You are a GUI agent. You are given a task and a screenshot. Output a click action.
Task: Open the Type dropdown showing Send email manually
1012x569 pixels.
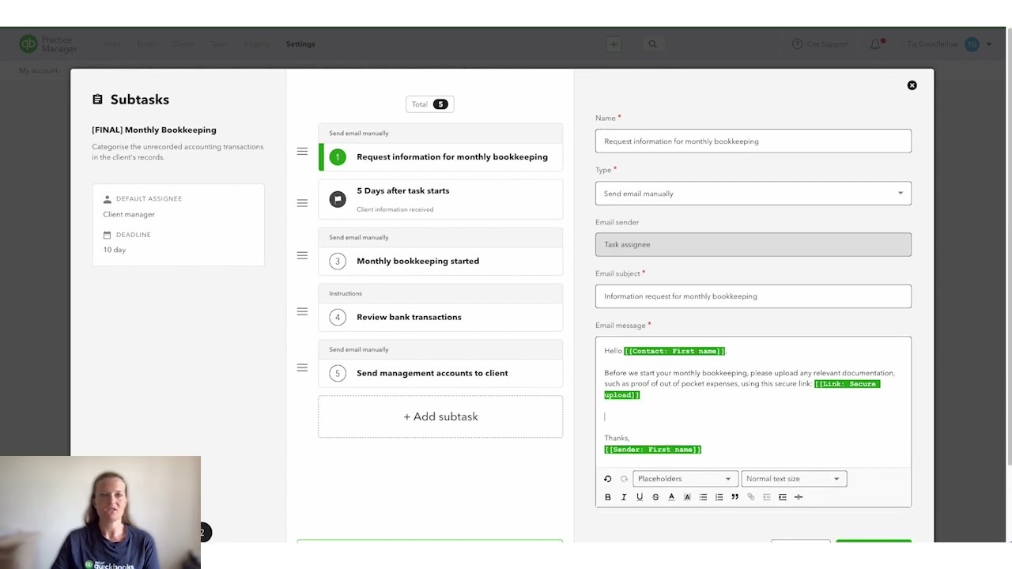click(753, 194)
